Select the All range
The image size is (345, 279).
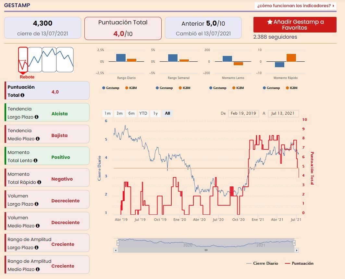point(167,113)
